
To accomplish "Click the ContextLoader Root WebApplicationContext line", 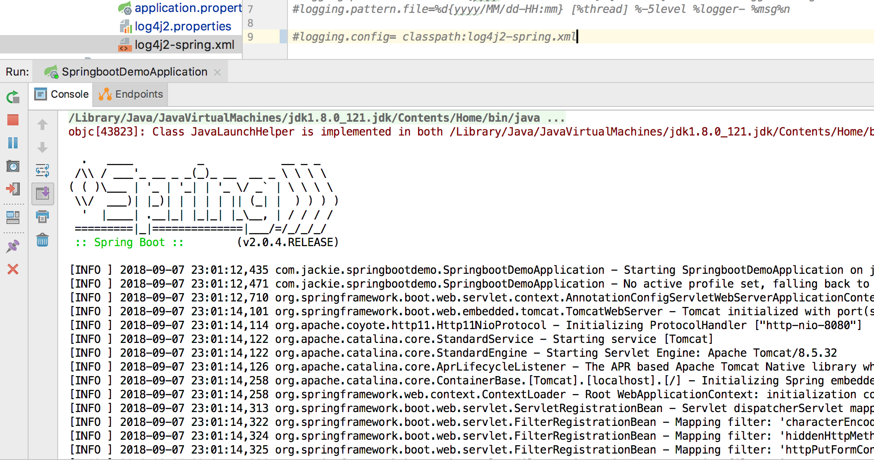I will (x=472, y=395).
